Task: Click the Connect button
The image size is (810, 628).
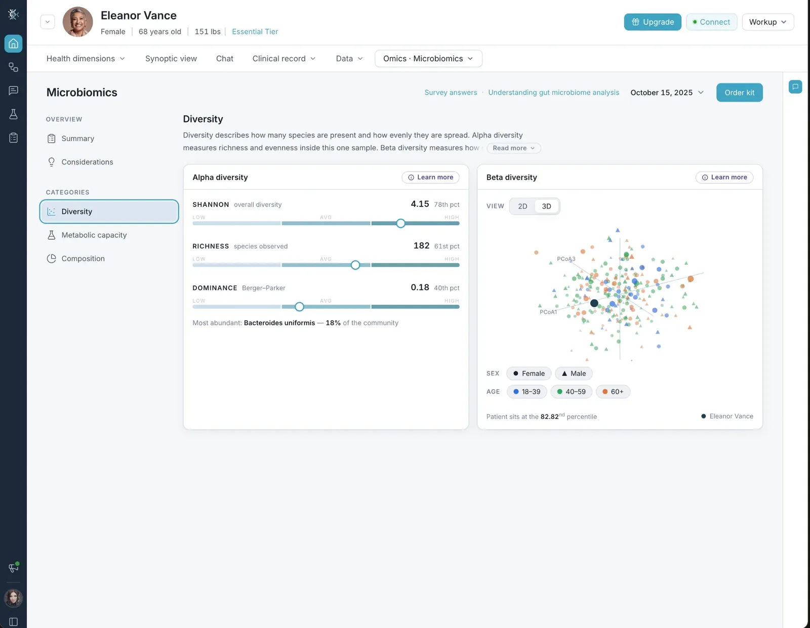Action: click(x=711, y=22)
